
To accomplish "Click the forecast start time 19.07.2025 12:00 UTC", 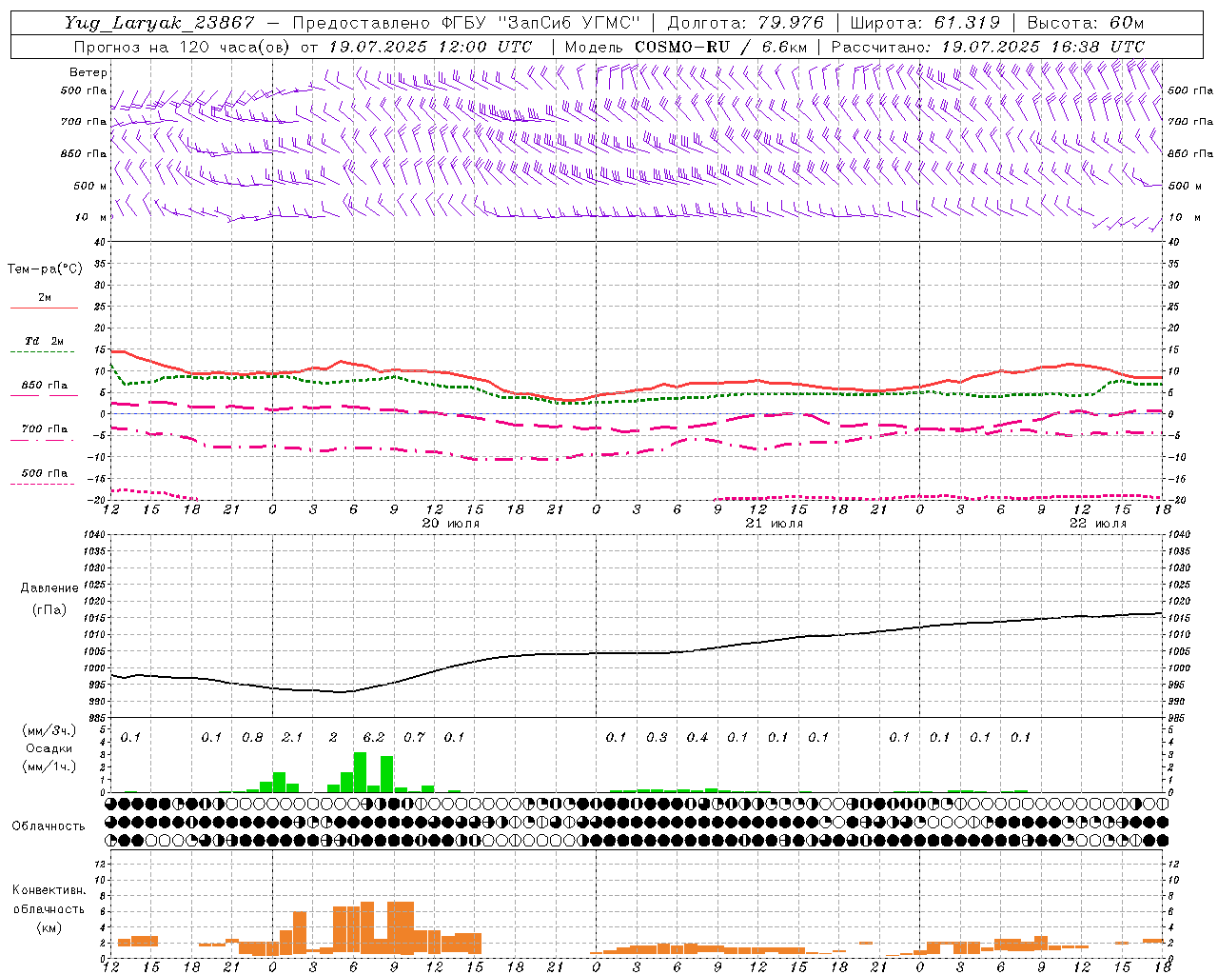I will click(430, 47).
